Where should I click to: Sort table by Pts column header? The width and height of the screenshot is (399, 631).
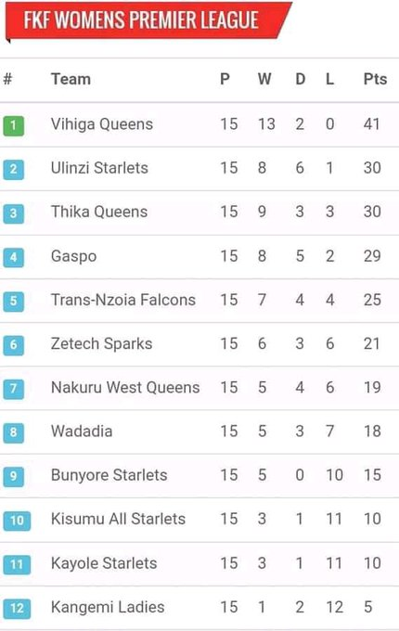(375, 79)
